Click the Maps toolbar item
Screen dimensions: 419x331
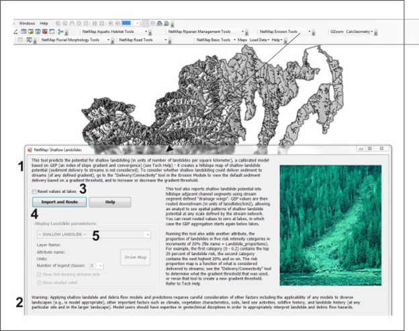click(242, 40)
